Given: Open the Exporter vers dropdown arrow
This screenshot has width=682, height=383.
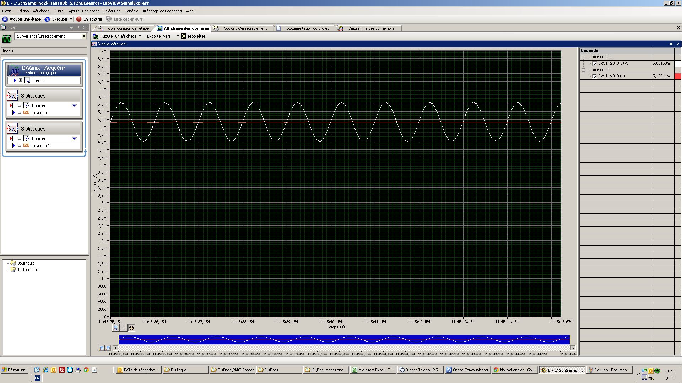Looking at the screenshot, I should (x=178, y=36).
